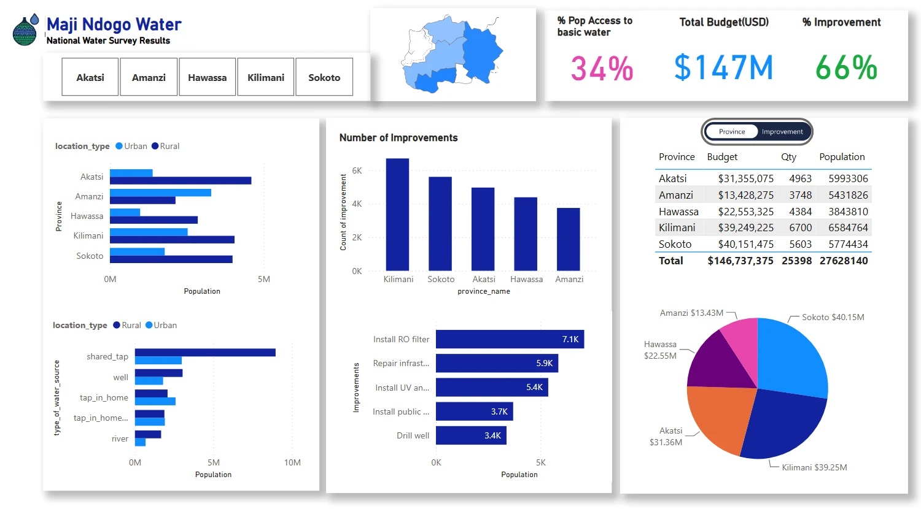Sort table by the Budget column header
Image resolution: width=921 pixels, height=509 pixels.
(722, 157)
